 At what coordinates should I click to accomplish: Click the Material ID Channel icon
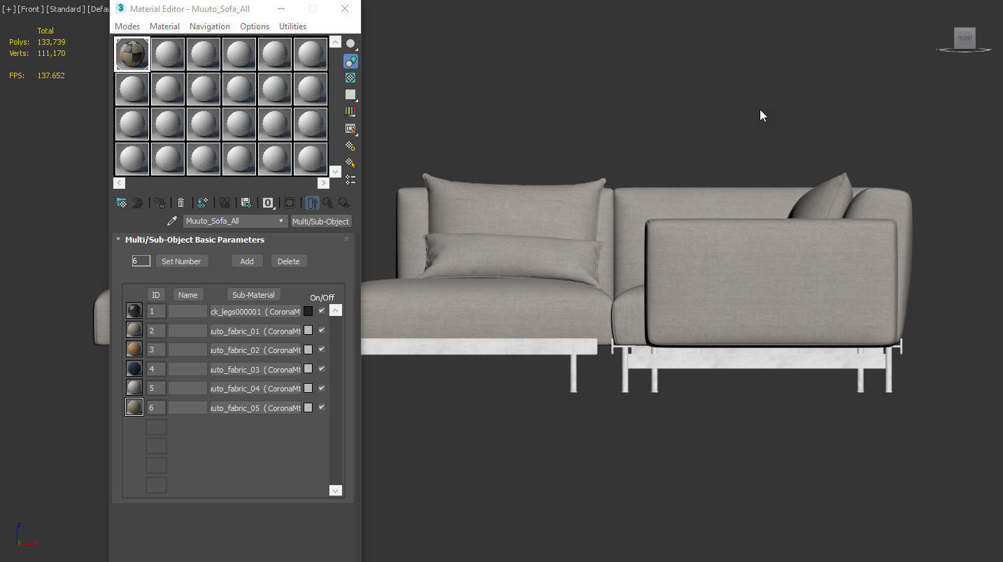tap(268, 203)
